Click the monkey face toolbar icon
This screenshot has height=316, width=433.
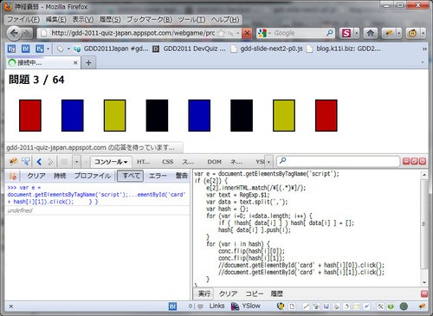pos(413,34)
